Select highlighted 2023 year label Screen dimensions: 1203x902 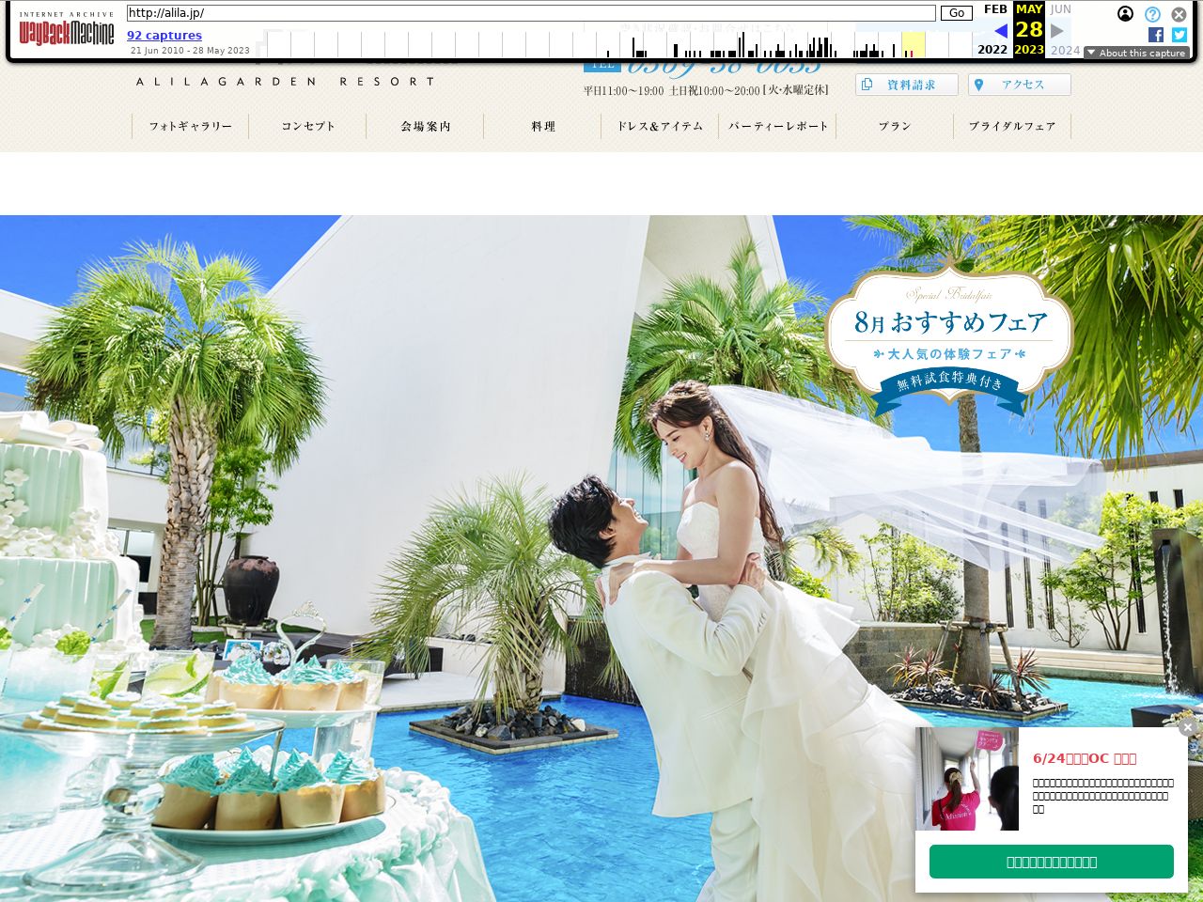coord(1029,50)
